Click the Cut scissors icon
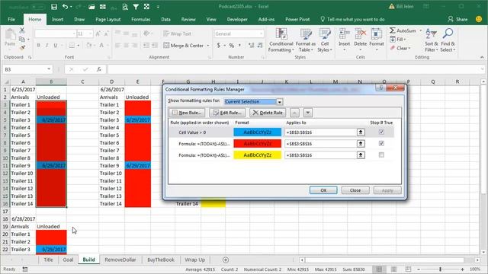This screenshot has height=274, width=488. click(x=22, y=30)
